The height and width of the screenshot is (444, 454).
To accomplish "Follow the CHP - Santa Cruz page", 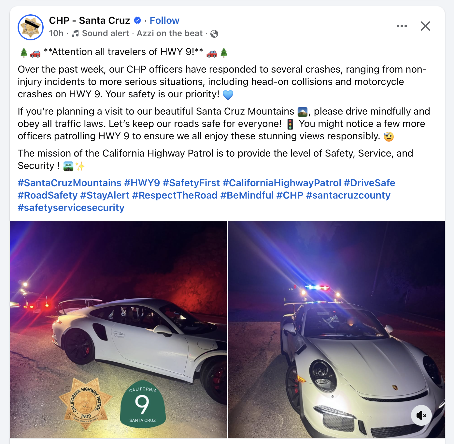I will pos(164,21).
